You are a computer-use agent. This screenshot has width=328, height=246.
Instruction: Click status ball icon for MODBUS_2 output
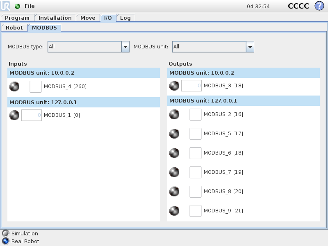pyautogui.click(x=174, y=114)
